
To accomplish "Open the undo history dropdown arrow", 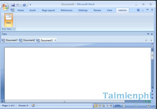I will [x=21, y=5].
